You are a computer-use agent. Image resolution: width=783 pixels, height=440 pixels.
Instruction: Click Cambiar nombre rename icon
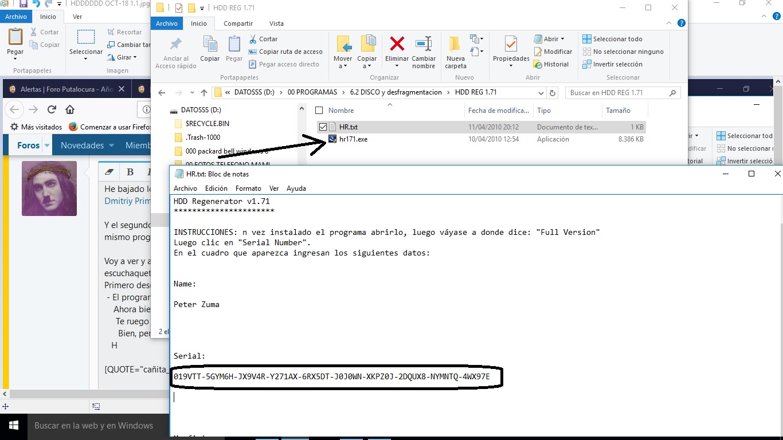tap(424, 44)
